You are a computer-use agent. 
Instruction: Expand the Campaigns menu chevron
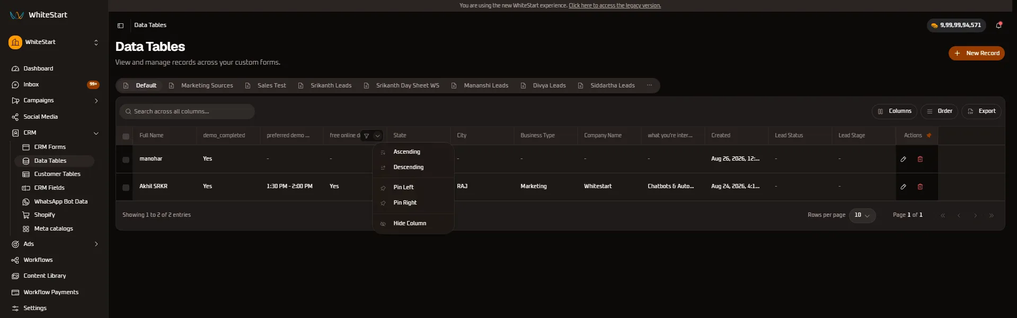(x=96, y=101)
